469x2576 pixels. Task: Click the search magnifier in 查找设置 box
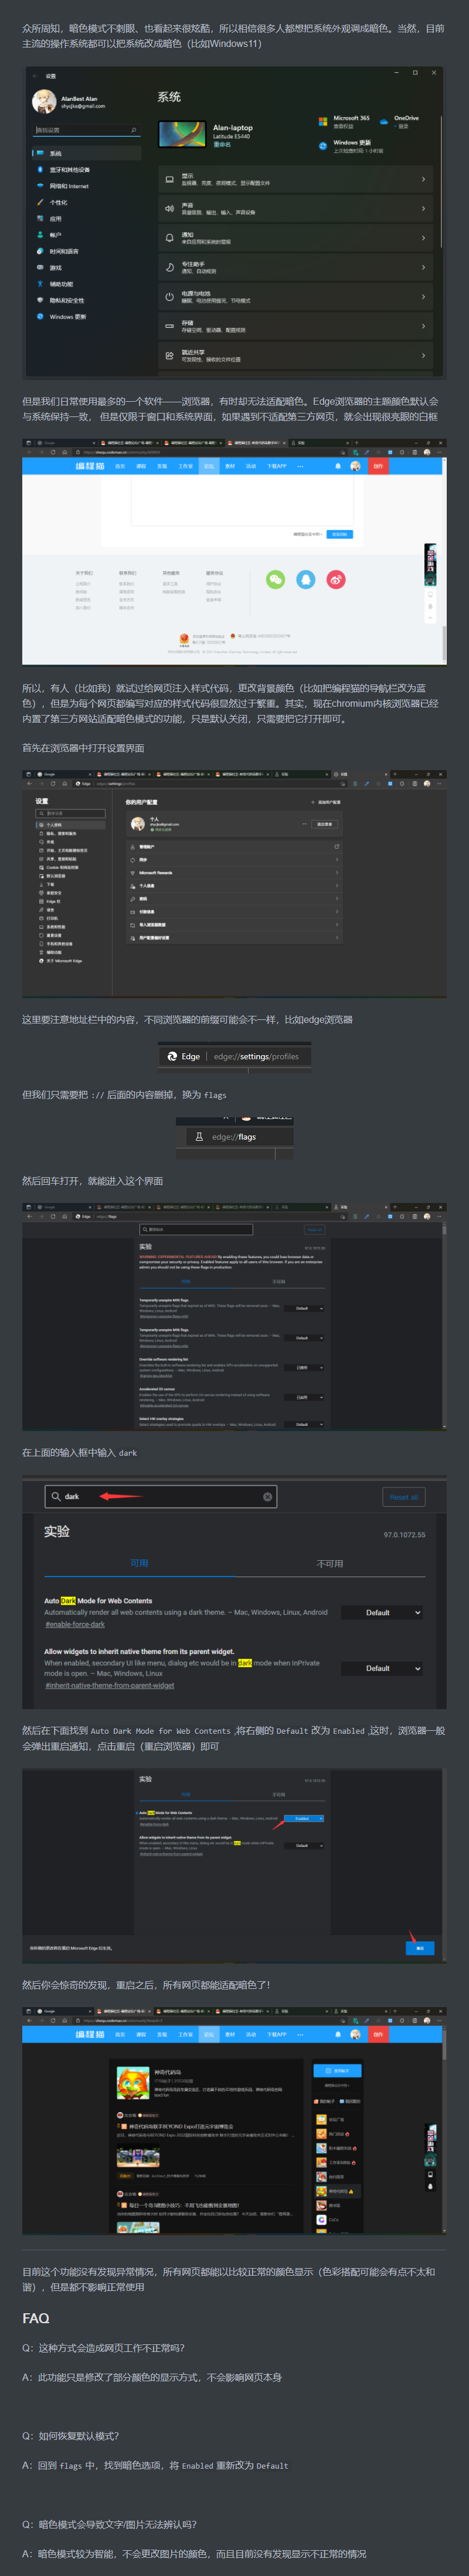(134, 130)
